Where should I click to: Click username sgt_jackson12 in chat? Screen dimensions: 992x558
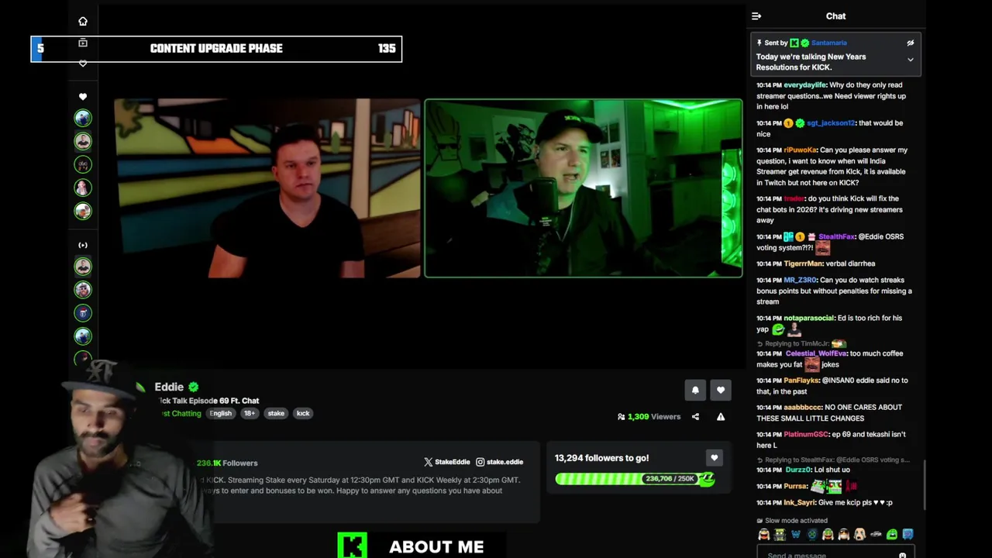point(831,123)
